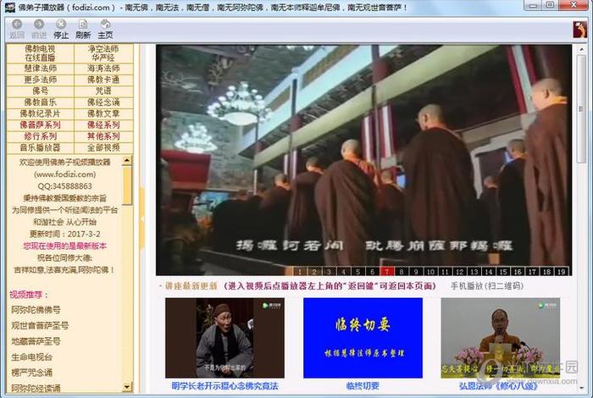593x398 pixels.
Task: Open the 咒语 category
Action: point(103,91)
